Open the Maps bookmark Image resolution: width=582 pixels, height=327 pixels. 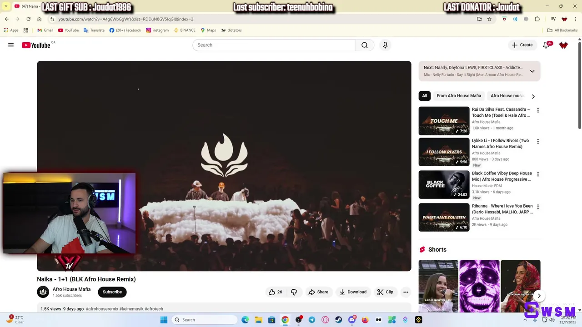(x=208, y=30)
